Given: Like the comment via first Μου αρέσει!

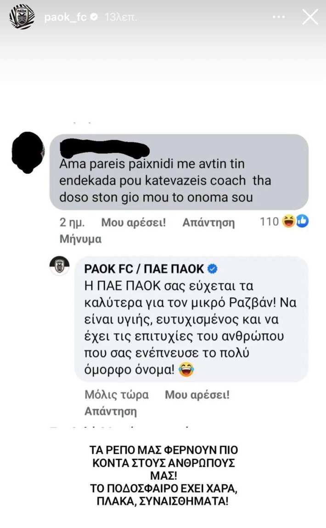Looking at the screenshot, I should coord(134,223).
